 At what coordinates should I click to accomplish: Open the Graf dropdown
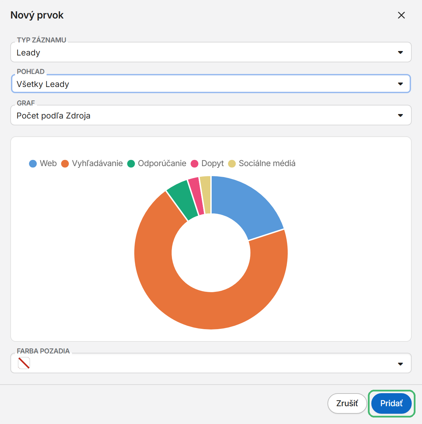[211, 115]
